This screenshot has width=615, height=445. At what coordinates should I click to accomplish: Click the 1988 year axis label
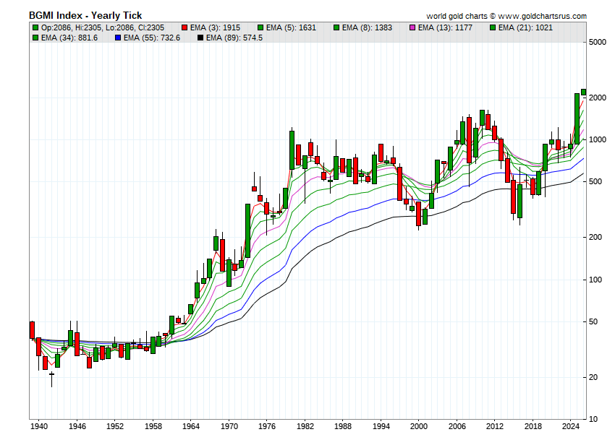[343, 426]
